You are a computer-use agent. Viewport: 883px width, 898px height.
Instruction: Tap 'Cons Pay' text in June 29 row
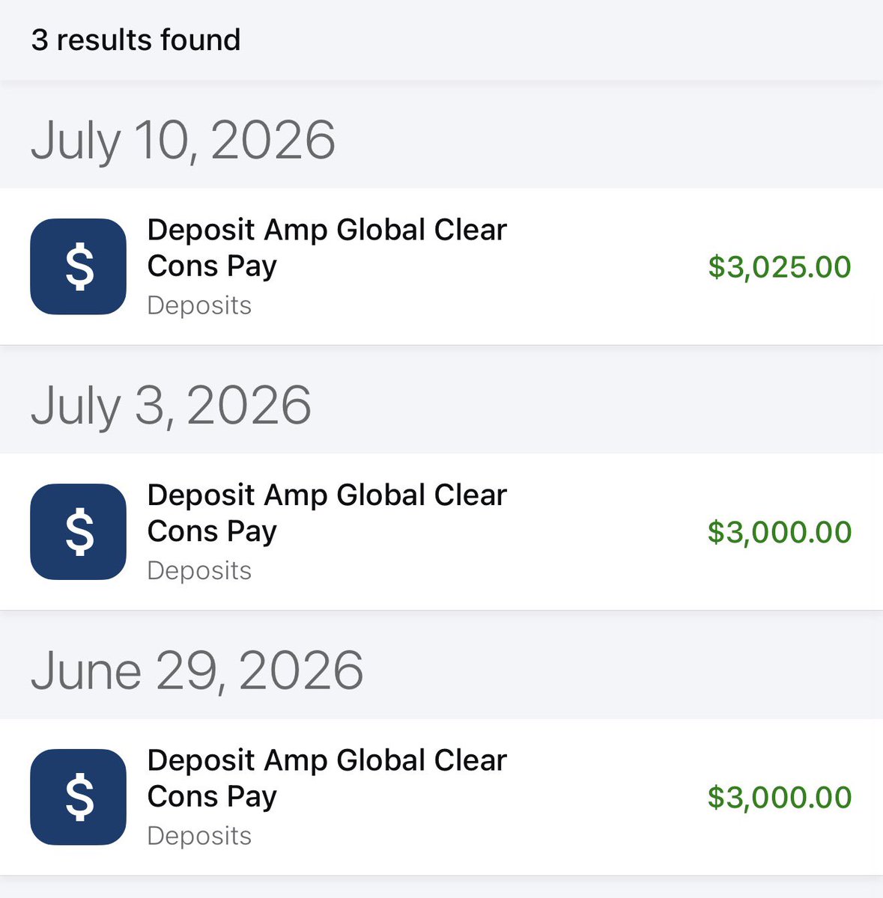(x=212, y=796)
